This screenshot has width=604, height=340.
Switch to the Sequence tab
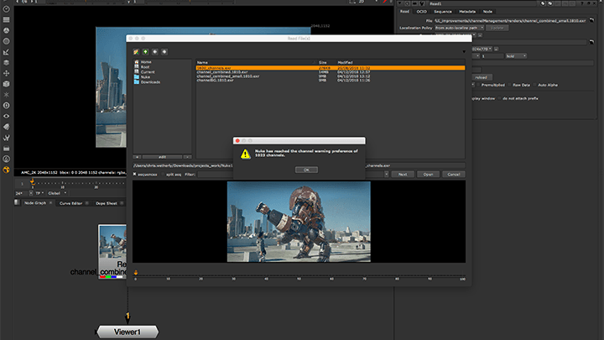443,12
